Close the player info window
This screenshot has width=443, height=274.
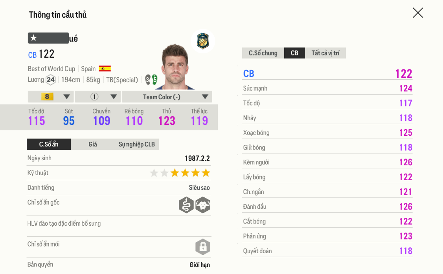(418, 13)
